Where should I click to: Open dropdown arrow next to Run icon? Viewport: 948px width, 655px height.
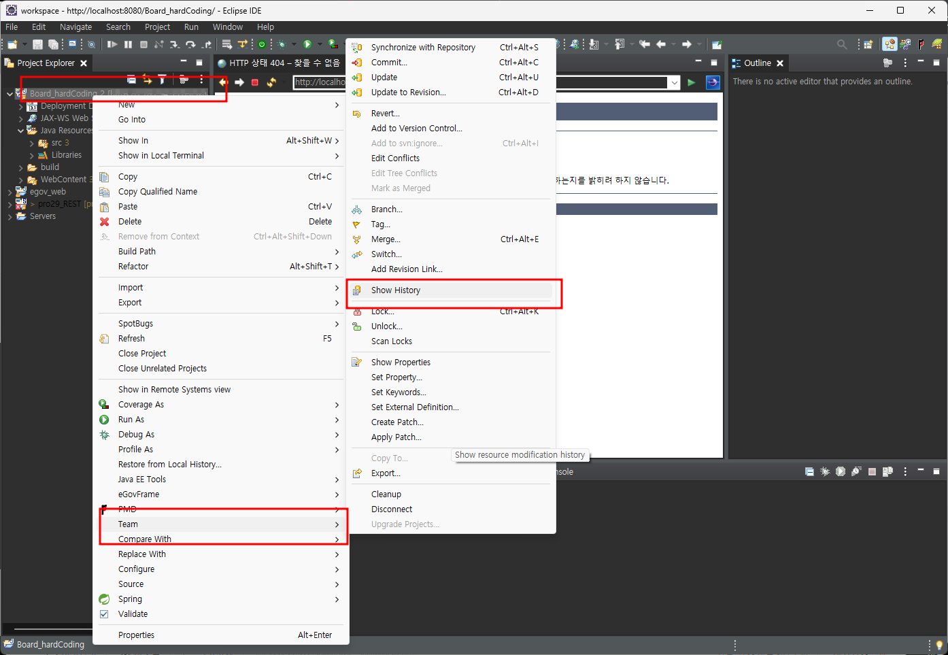coord(320,44)
